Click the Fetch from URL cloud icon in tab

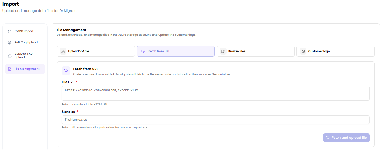pyautogui.click(x=143, y=51)
